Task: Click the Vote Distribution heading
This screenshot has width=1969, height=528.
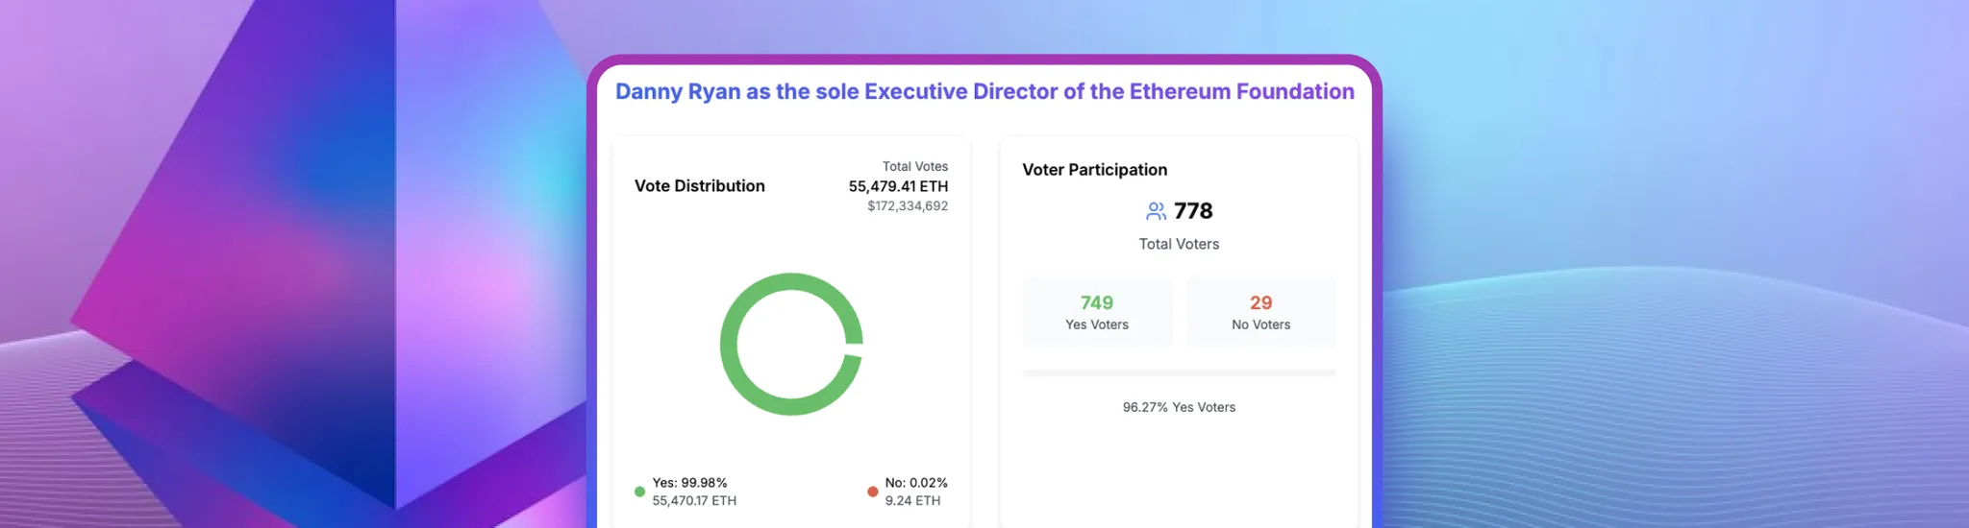Action: [699, 186]
